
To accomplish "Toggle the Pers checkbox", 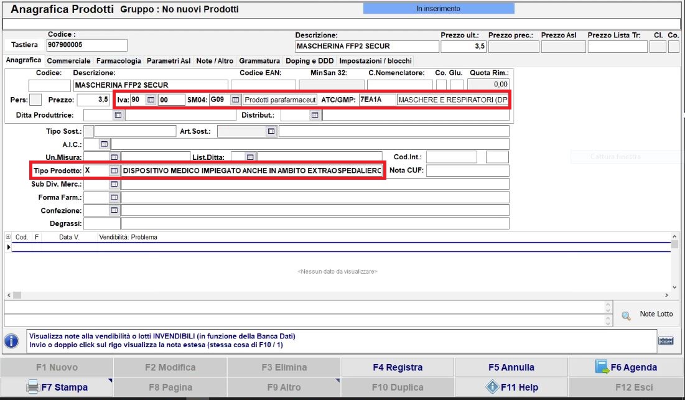I will [x=36, y=100].
